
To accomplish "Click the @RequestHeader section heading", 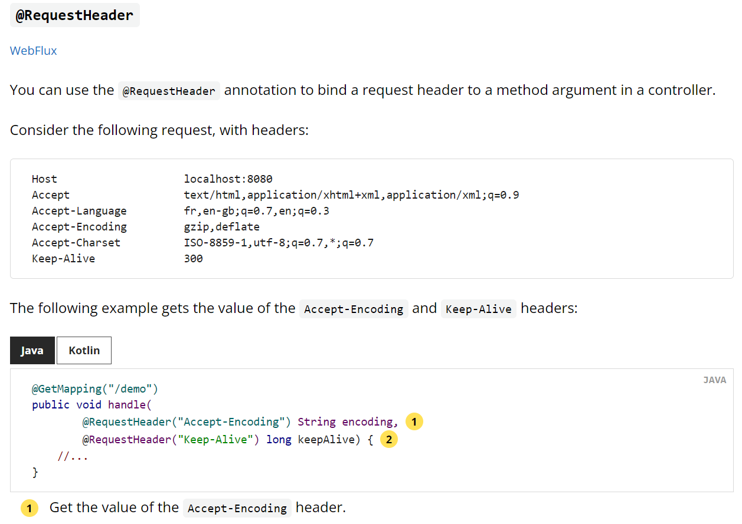I will click(x=75, y=15).
